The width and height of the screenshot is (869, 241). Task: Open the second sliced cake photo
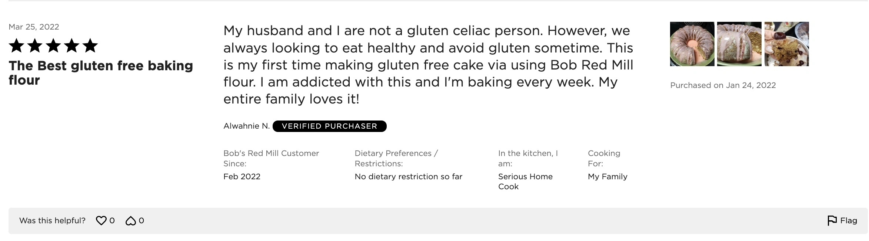tap(739, 44)
